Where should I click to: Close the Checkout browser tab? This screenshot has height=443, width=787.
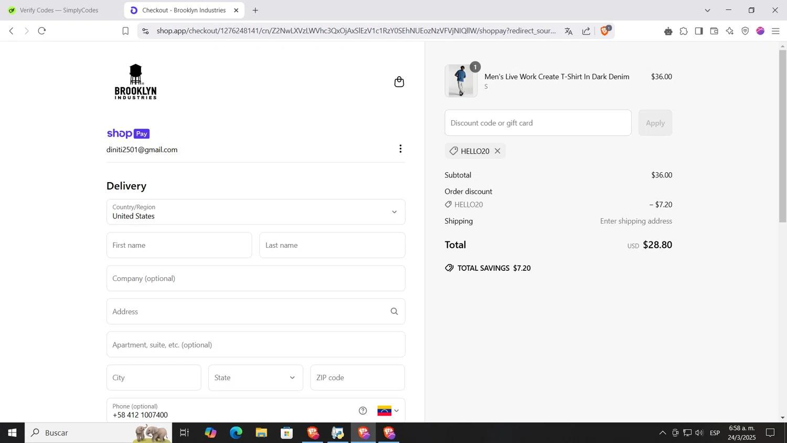coord(236,10)
